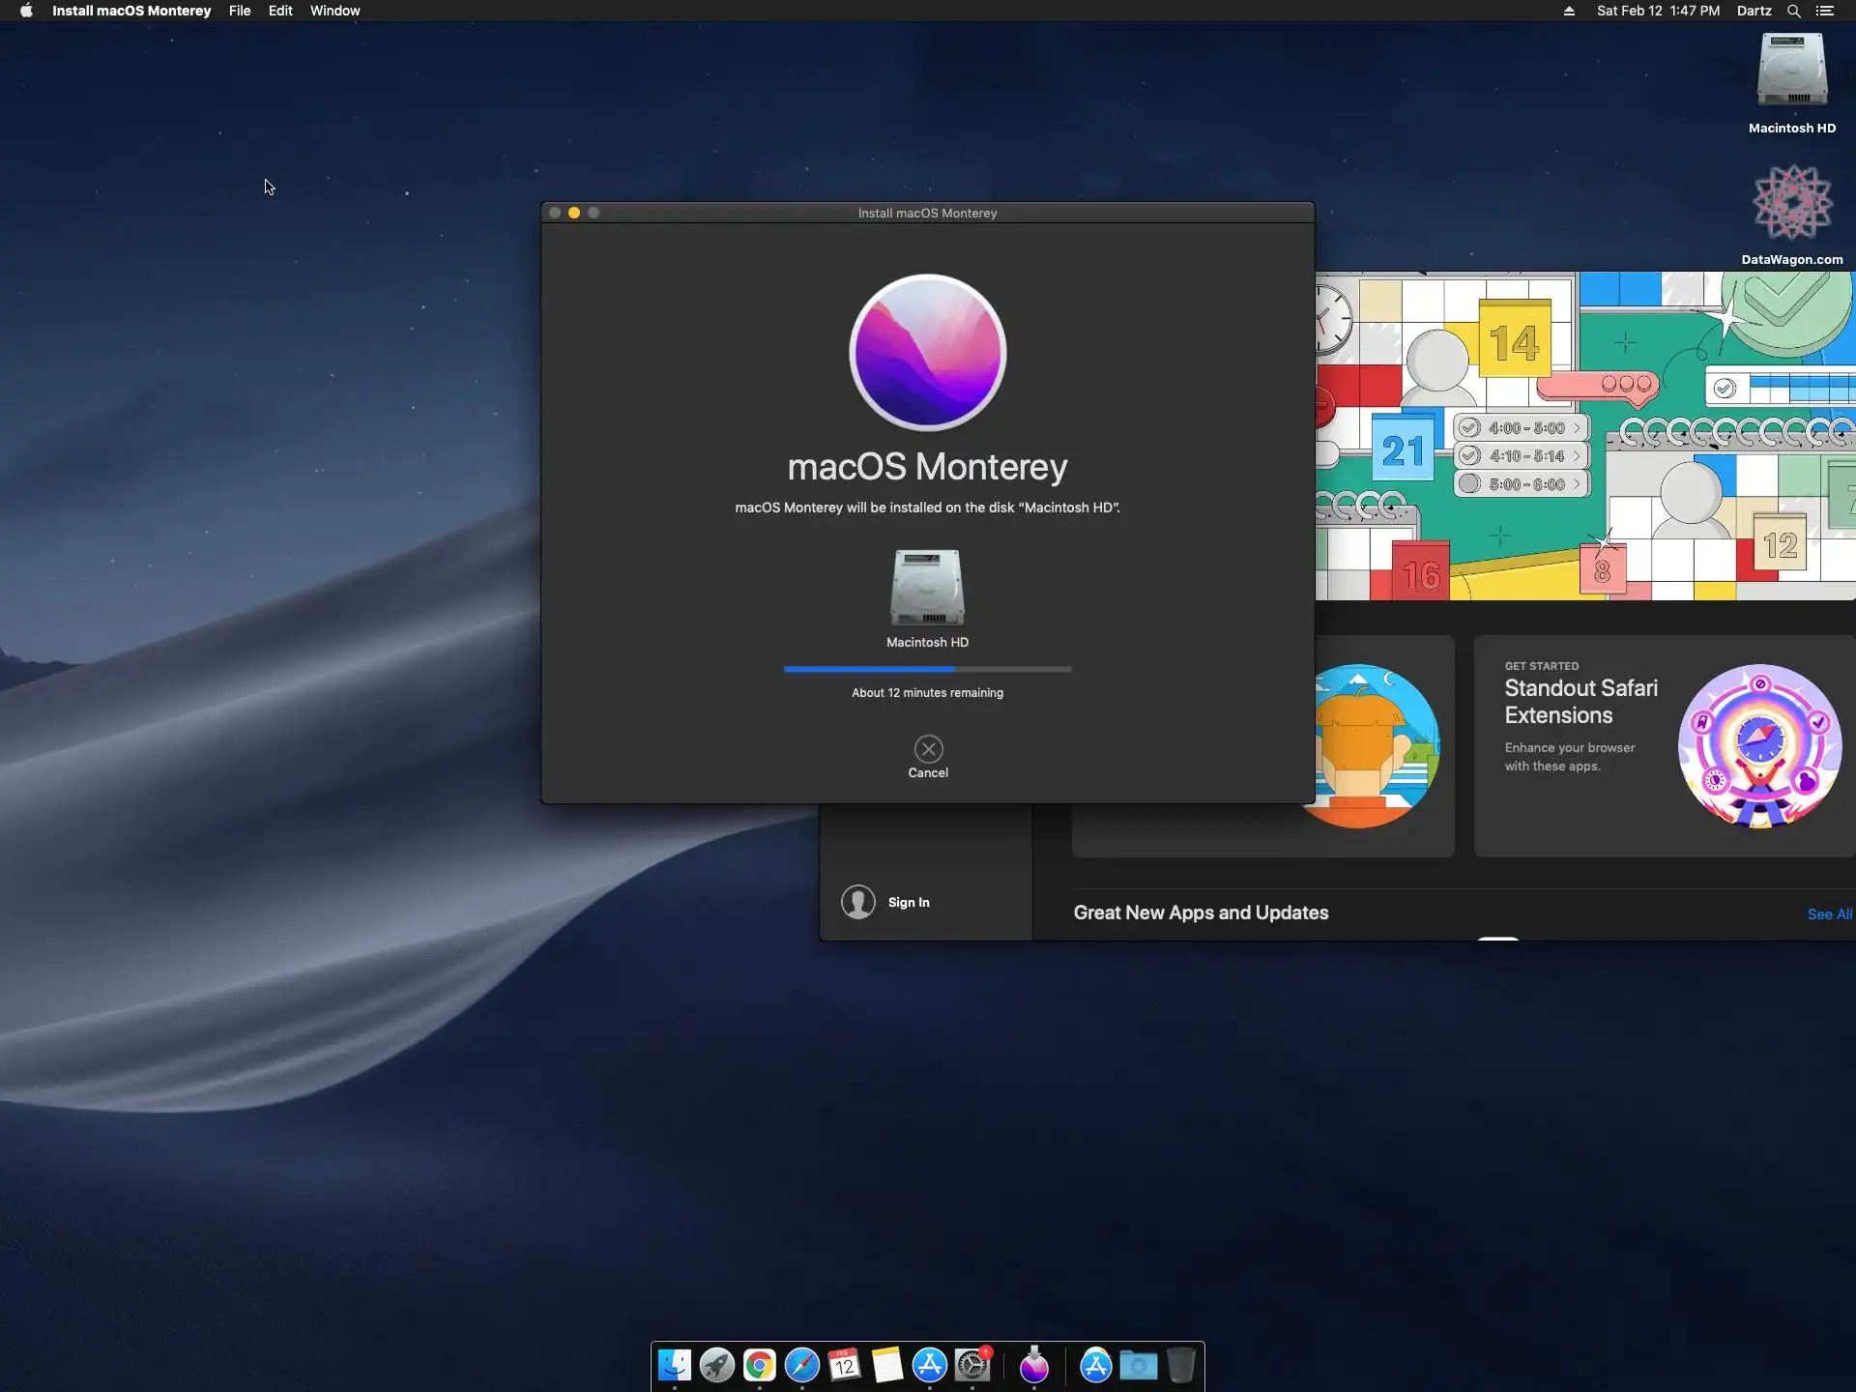1856x1392 pixels.
Task: Open the File menu
Action: pos(239,11)
